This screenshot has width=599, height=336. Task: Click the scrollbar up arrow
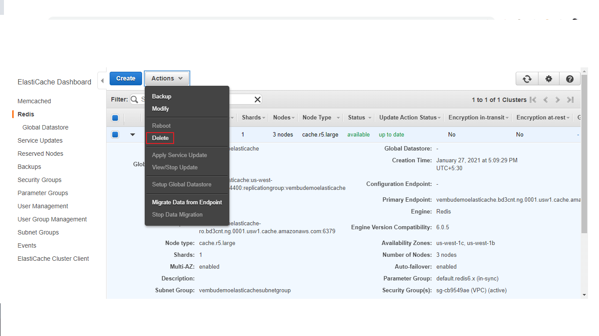pos(584,70)
